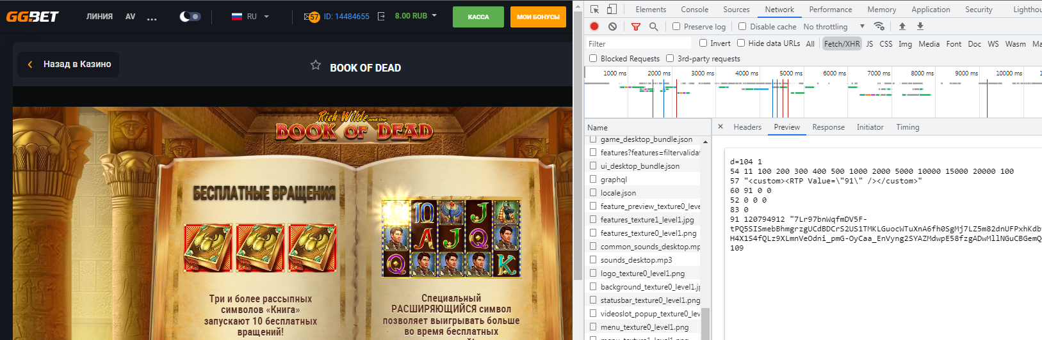Switch to the Headers tab
This screenshot has height=340, width=1042.
pos(747,127)
